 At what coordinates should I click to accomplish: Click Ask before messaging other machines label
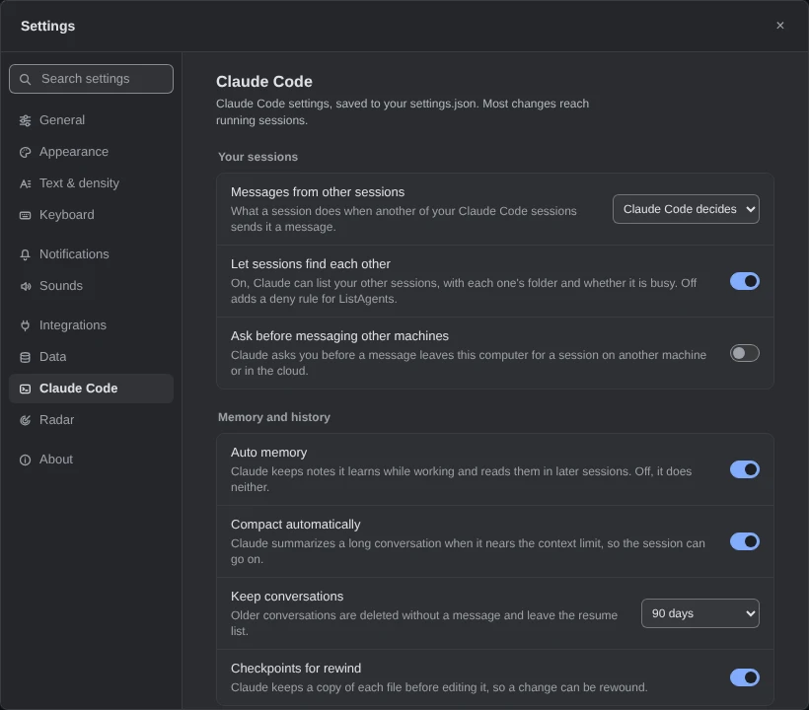point(339,336)
